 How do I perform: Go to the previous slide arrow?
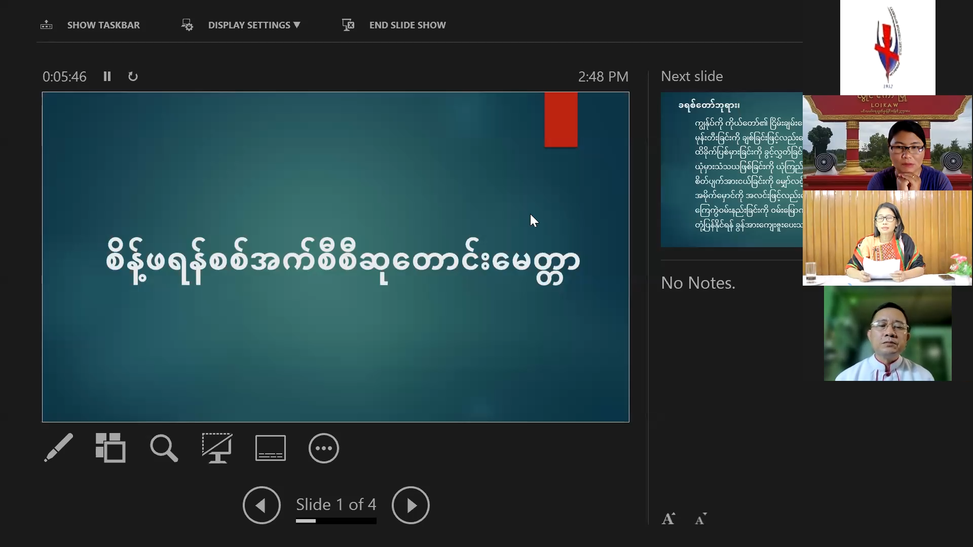point(261,505)
